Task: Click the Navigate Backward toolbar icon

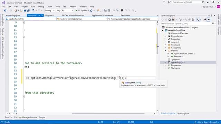Action: pyautogui.click(x=5, y=11)
